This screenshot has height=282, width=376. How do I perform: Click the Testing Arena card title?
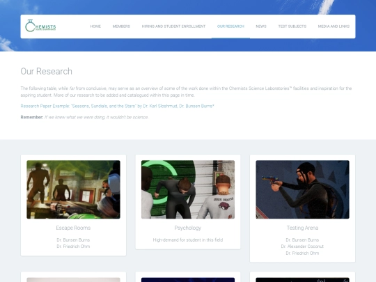tap(303, 228)
